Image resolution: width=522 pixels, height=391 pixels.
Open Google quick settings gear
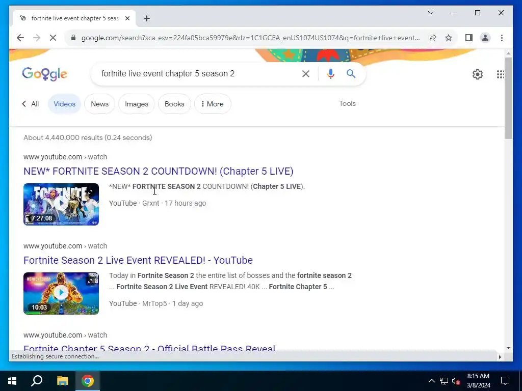tap(477, 74)
